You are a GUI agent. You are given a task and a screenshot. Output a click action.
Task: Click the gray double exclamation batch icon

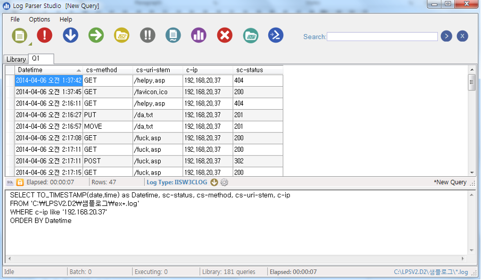147,36
